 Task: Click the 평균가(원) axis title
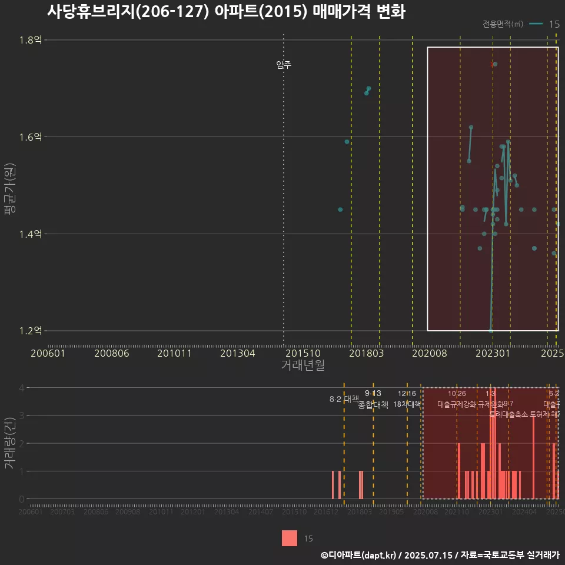pos(10,189)
